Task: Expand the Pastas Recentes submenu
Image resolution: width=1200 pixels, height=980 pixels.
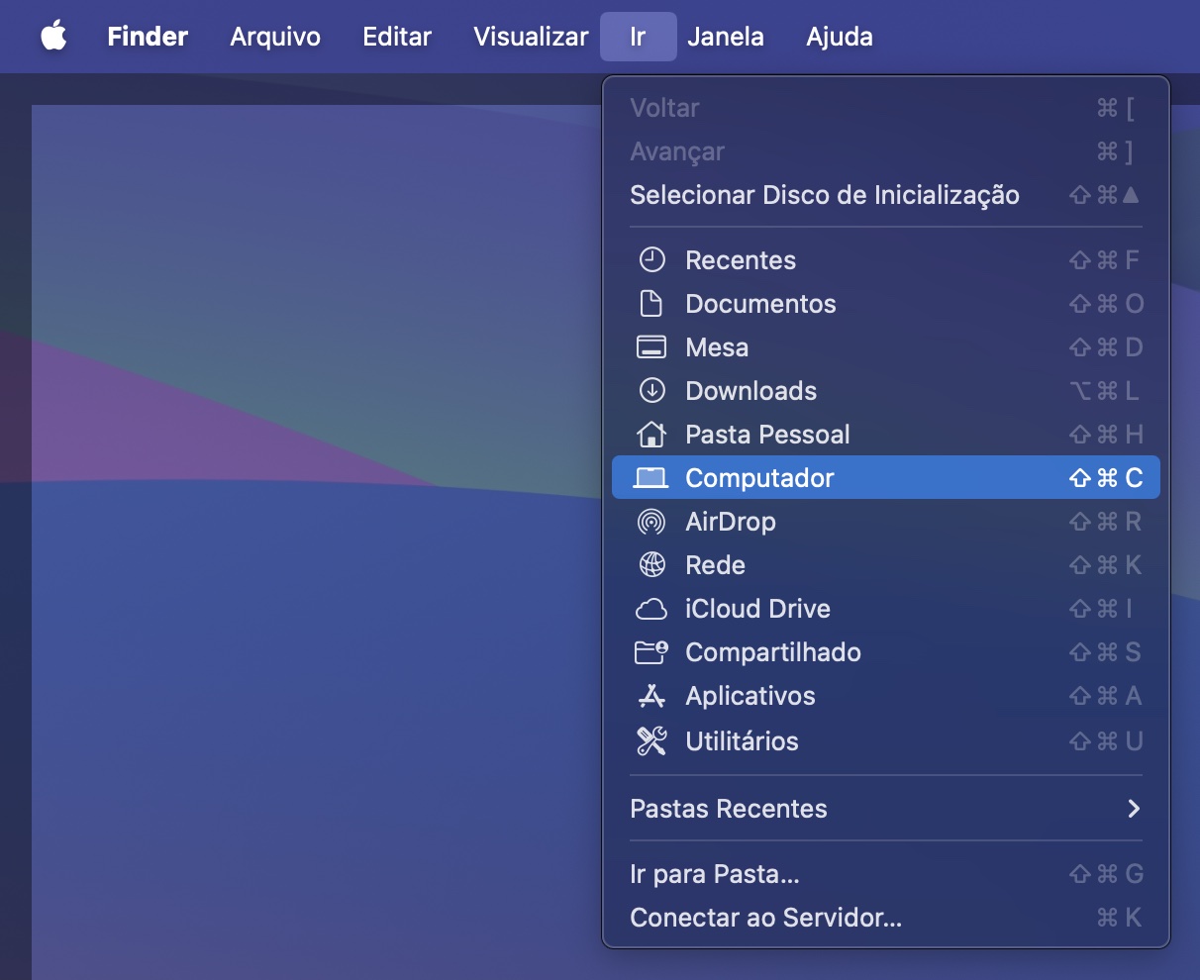Action: coord(729,809)
